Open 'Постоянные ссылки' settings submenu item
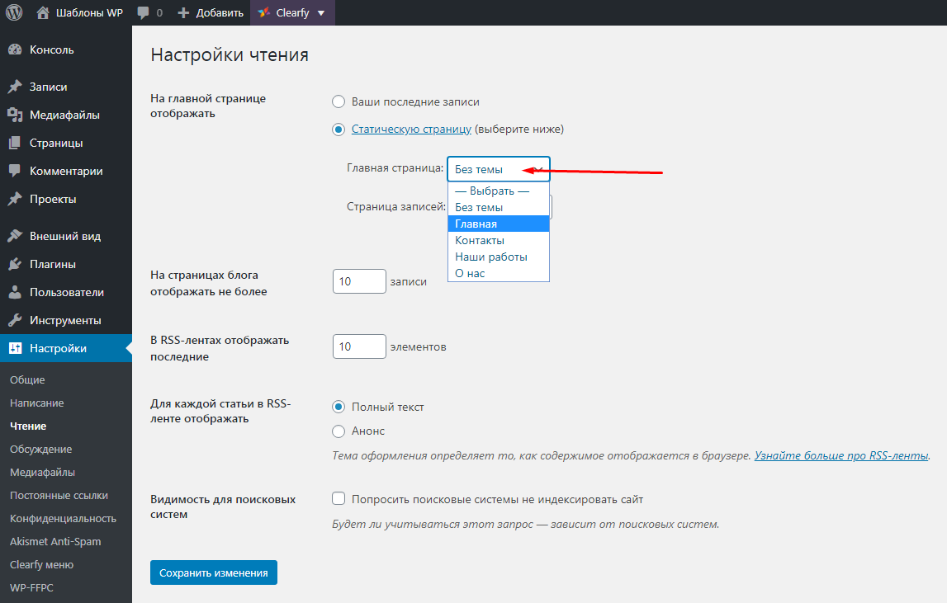947x603 pixels. [59, 496]
